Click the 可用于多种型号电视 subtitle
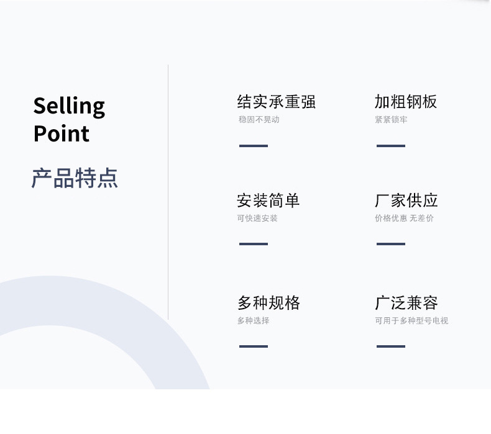 pos(411,320)
